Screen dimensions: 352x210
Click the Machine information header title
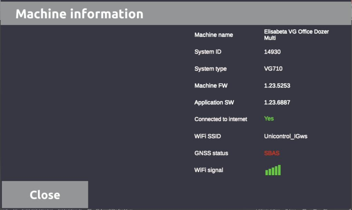tap(79, 14)
